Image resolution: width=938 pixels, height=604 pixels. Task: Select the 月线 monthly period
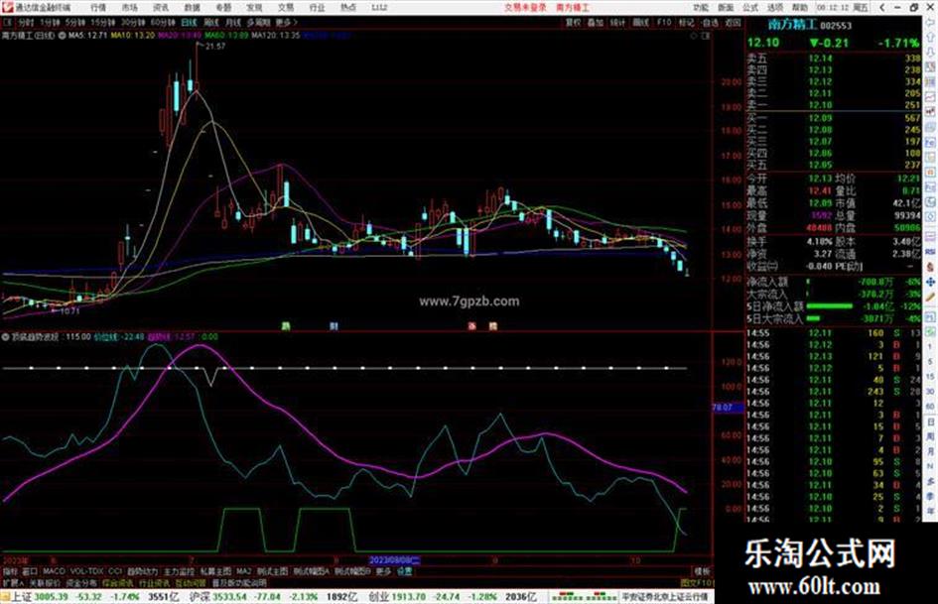click(x=232, y=22)
